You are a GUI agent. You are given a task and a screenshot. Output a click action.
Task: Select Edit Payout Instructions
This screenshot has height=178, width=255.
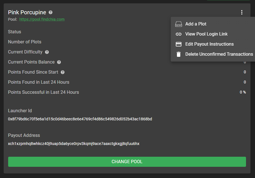[x=209, y=44]
